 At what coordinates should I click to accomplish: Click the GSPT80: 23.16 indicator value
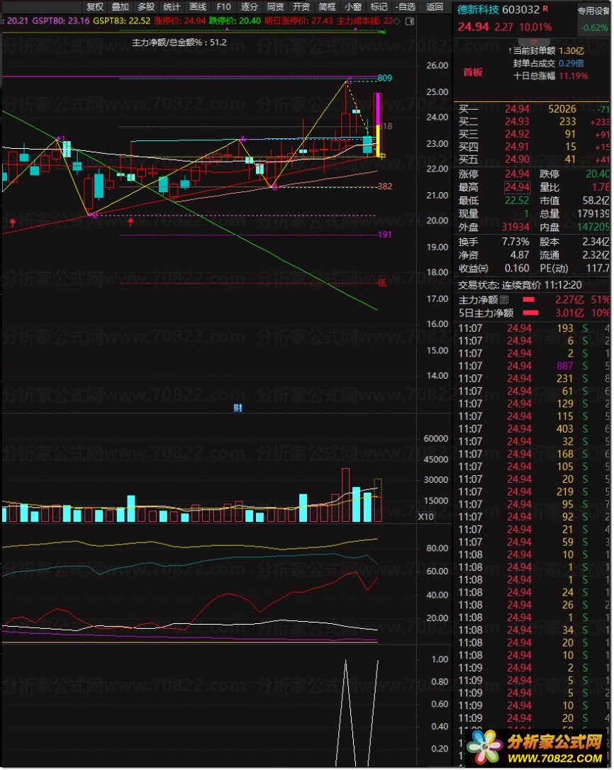click(x=61, y=21)
